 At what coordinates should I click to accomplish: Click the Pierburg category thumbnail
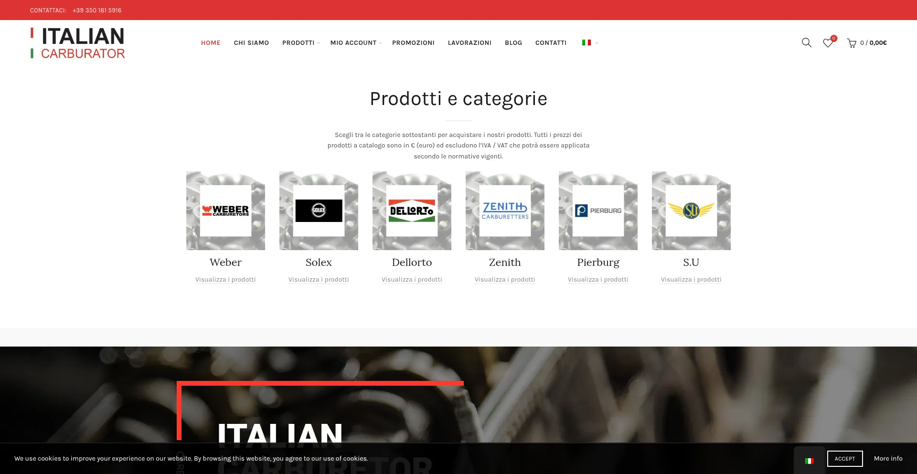598,211
